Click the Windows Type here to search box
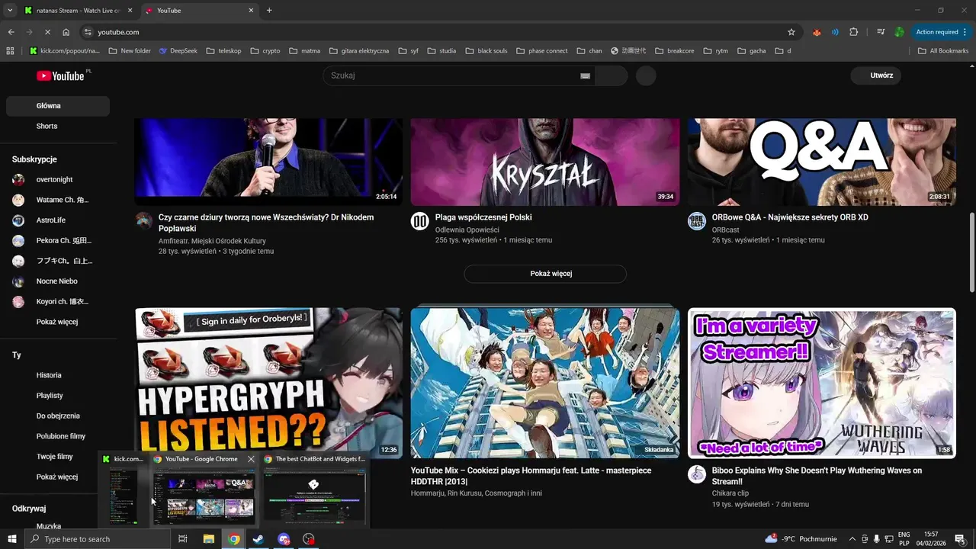 [98, 539]
